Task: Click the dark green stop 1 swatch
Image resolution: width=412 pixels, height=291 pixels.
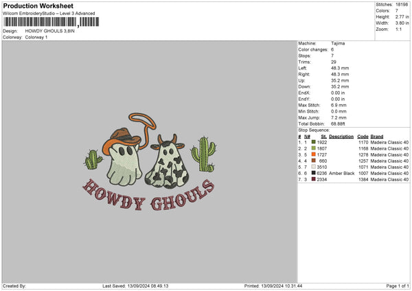Action: point(314,142)
